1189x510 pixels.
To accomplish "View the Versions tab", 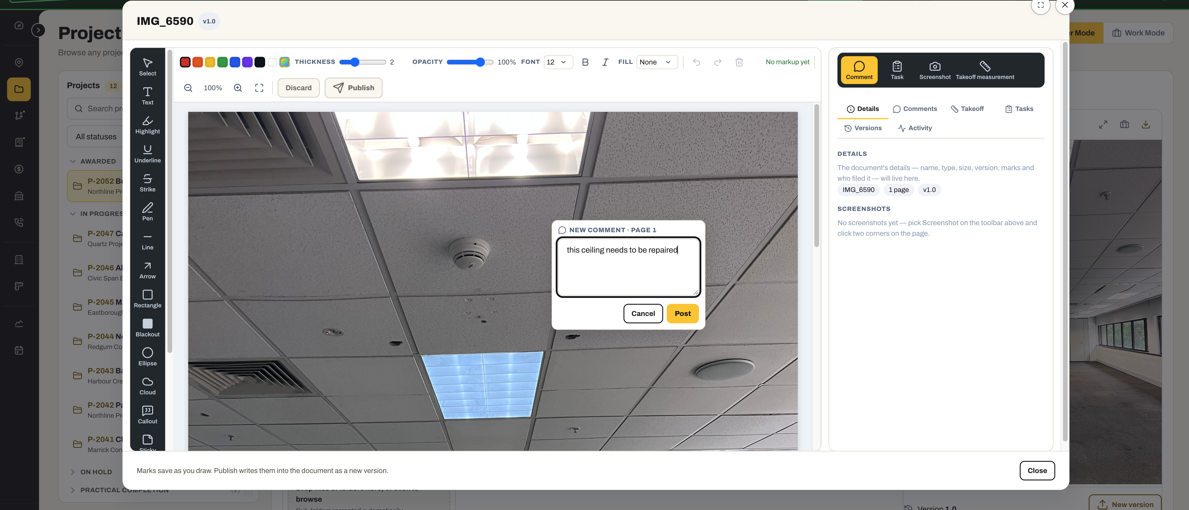I will tap(863, 128).
